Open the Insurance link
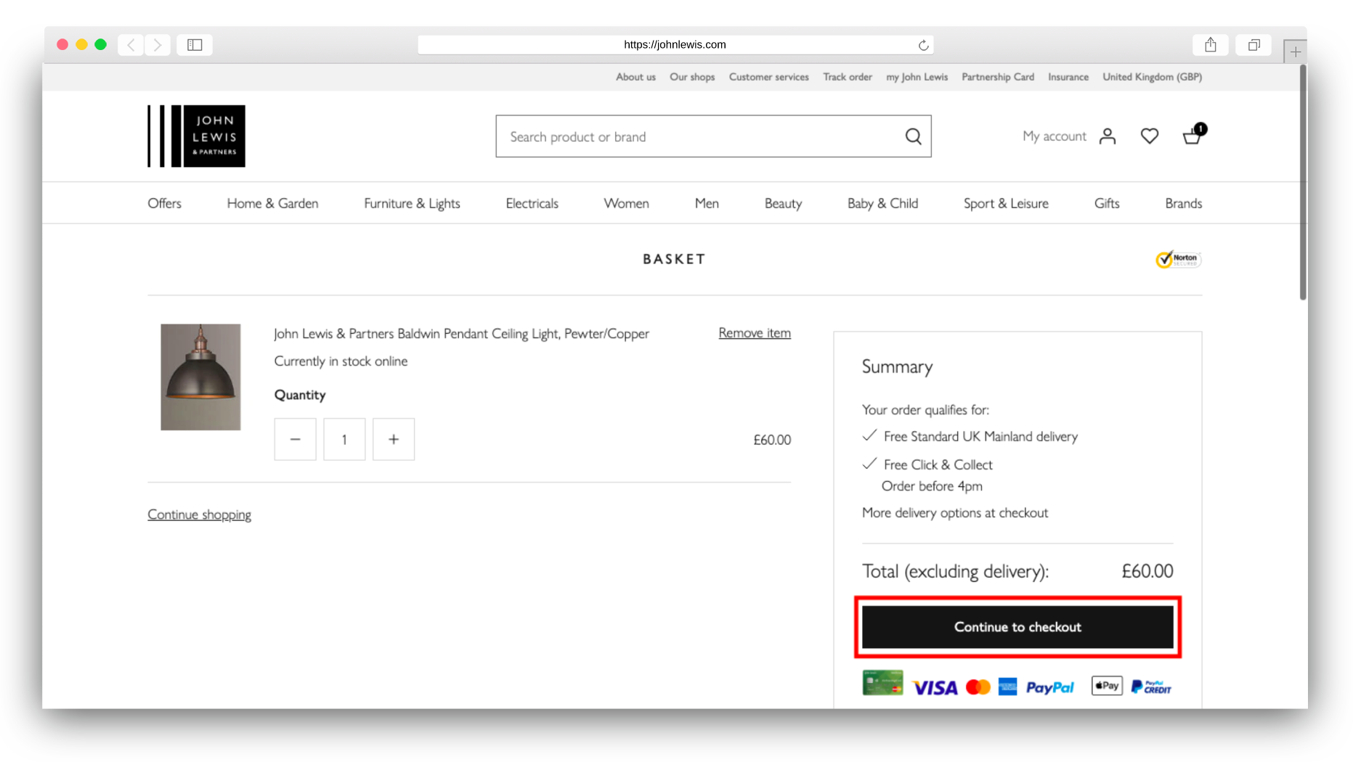The height and width of the screenshot is (762, 1353). tap(1068, 77)
